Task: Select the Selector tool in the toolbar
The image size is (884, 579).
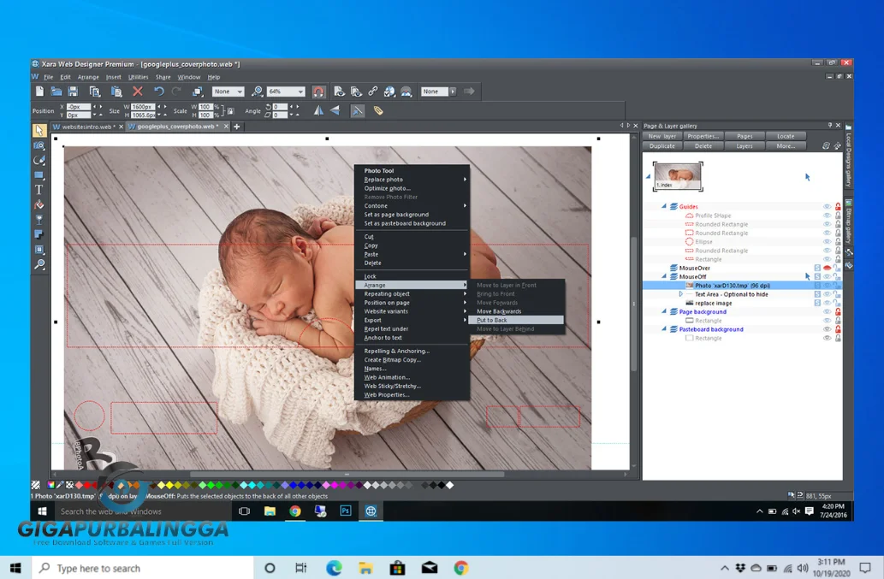Action: [39, 128]
